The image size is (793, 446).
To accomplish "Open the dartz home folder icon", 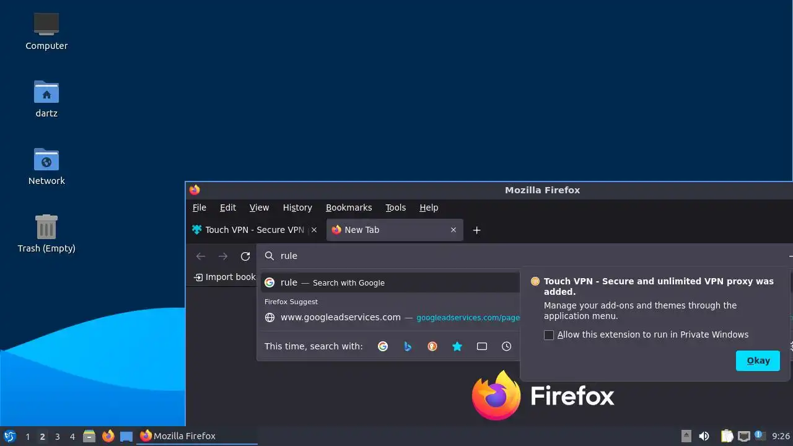I will [x=46, y=98].
